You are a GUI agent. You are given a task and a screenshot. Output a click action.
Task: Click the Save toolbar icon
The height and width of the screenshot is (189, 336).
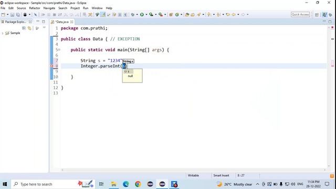pyautogui.click(x=13, y=15)
